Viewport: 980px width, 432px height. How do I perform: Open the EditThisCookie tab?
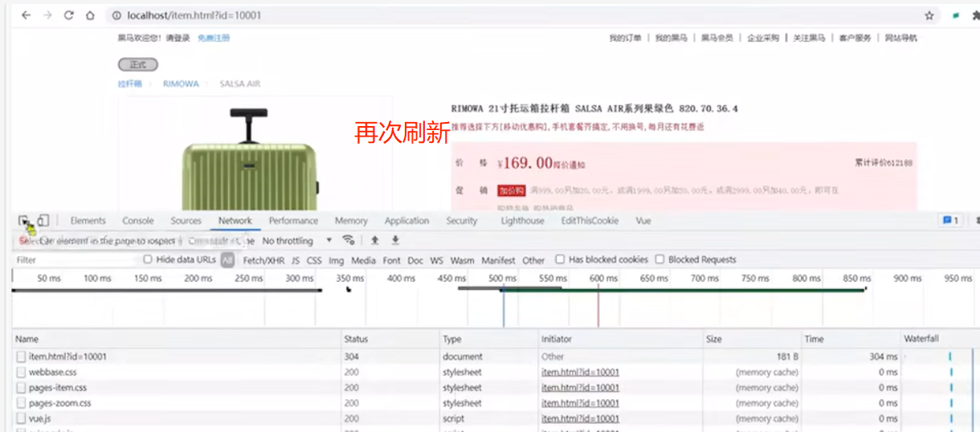[x=590, y=221]
